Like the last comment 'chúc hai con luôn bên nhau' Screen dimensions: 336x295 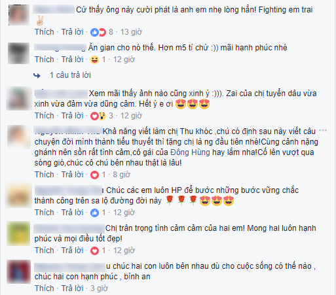pos(45,288)
